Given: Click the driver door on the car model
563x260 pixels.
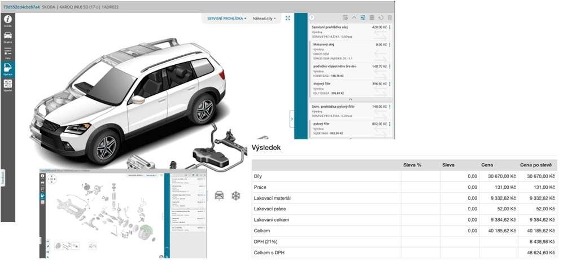Looking at the screenshot, I should (x=149, y=97).
